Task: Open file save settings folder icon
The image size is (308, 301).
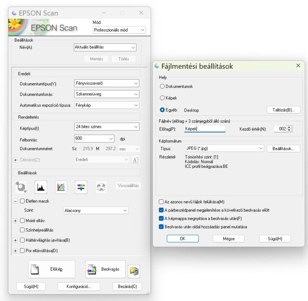Action: (x=134, y=271)
